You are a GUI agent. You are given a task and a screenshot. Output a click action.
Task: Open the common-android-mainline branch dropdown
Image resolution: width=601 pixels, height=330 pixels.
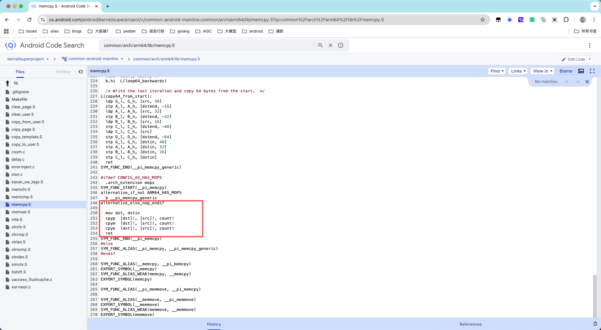pos(93,59)
